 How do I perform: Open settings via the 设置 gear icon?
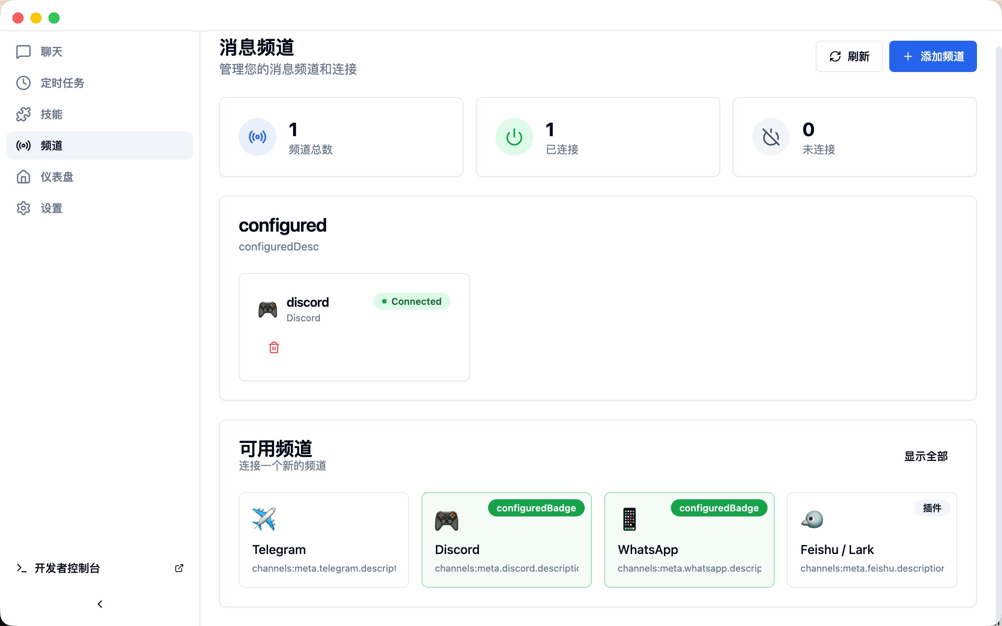click(23, 208)
